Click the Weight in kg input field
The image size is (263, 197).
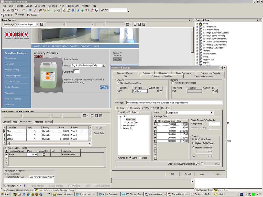214,124
